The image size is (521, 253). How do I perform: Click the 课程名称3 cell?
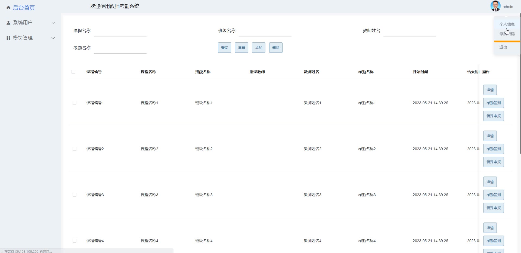pos(150,195)
